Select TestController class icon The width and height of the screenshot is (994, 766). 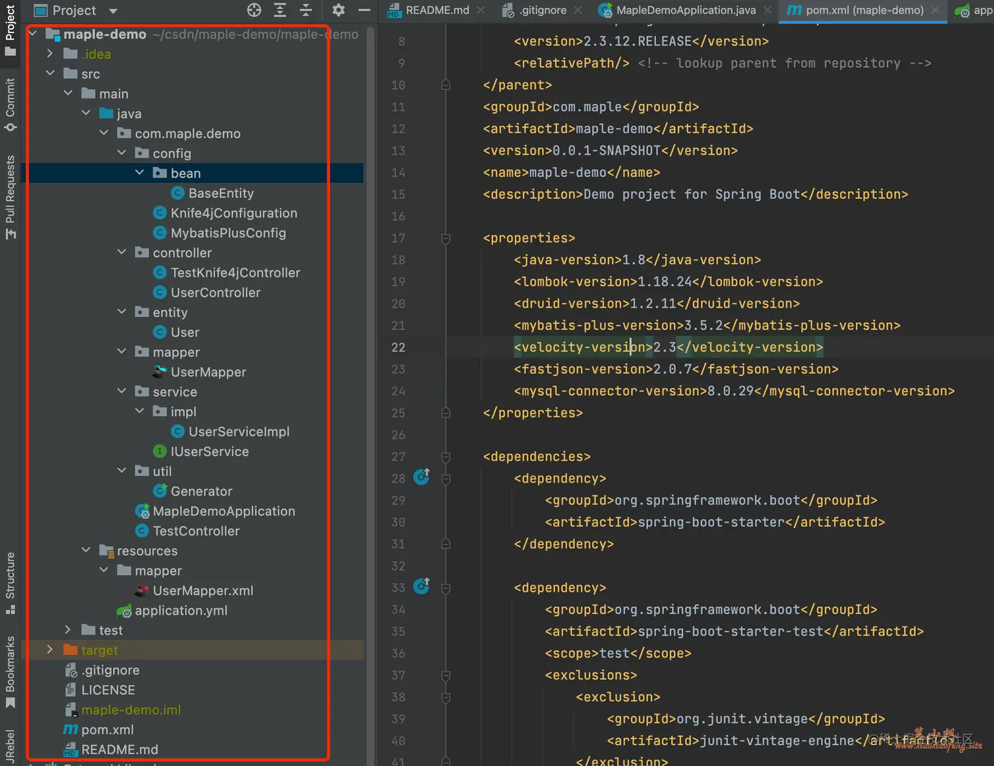(x=142, y=531)
